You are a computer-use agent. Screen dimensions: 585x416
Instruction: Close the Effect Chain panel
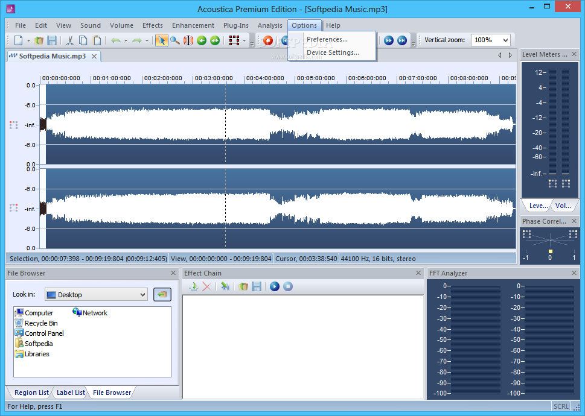[x=418, y=273]
